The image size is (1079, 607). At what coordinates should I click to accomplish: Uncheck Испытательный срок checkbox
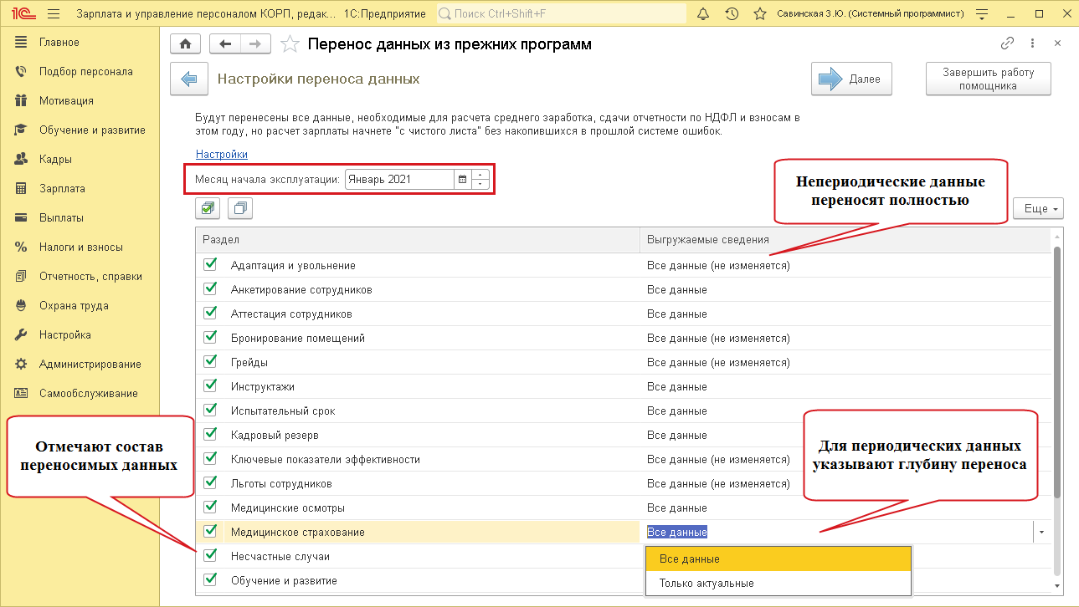[x=211, y=411]
